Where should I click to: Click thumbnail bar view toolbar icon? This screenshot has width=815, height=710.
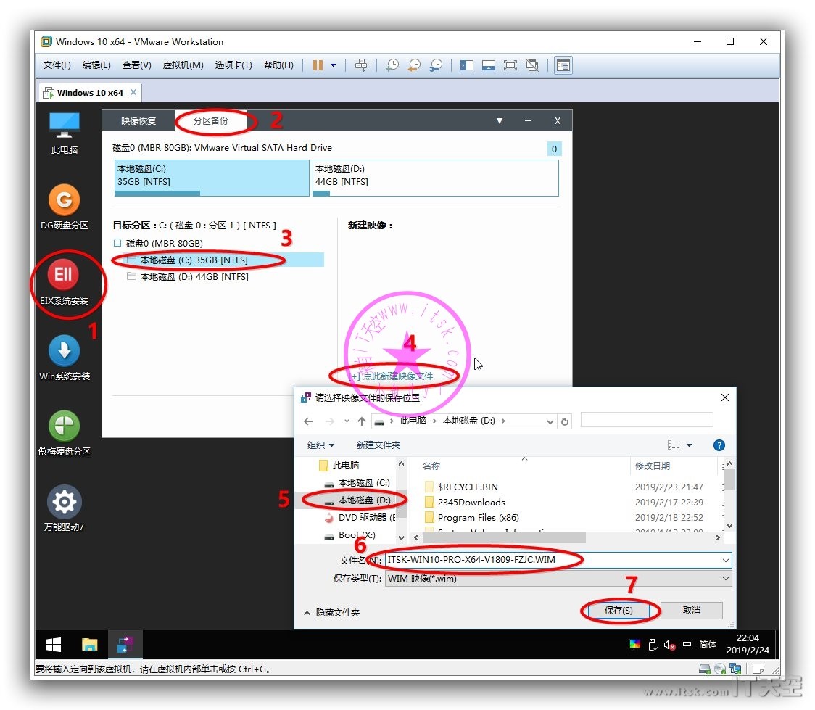click(x=489, y=65)
